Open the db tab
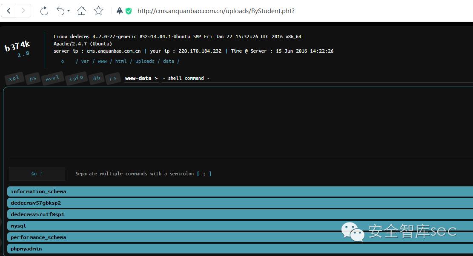 tap(97, 78)
